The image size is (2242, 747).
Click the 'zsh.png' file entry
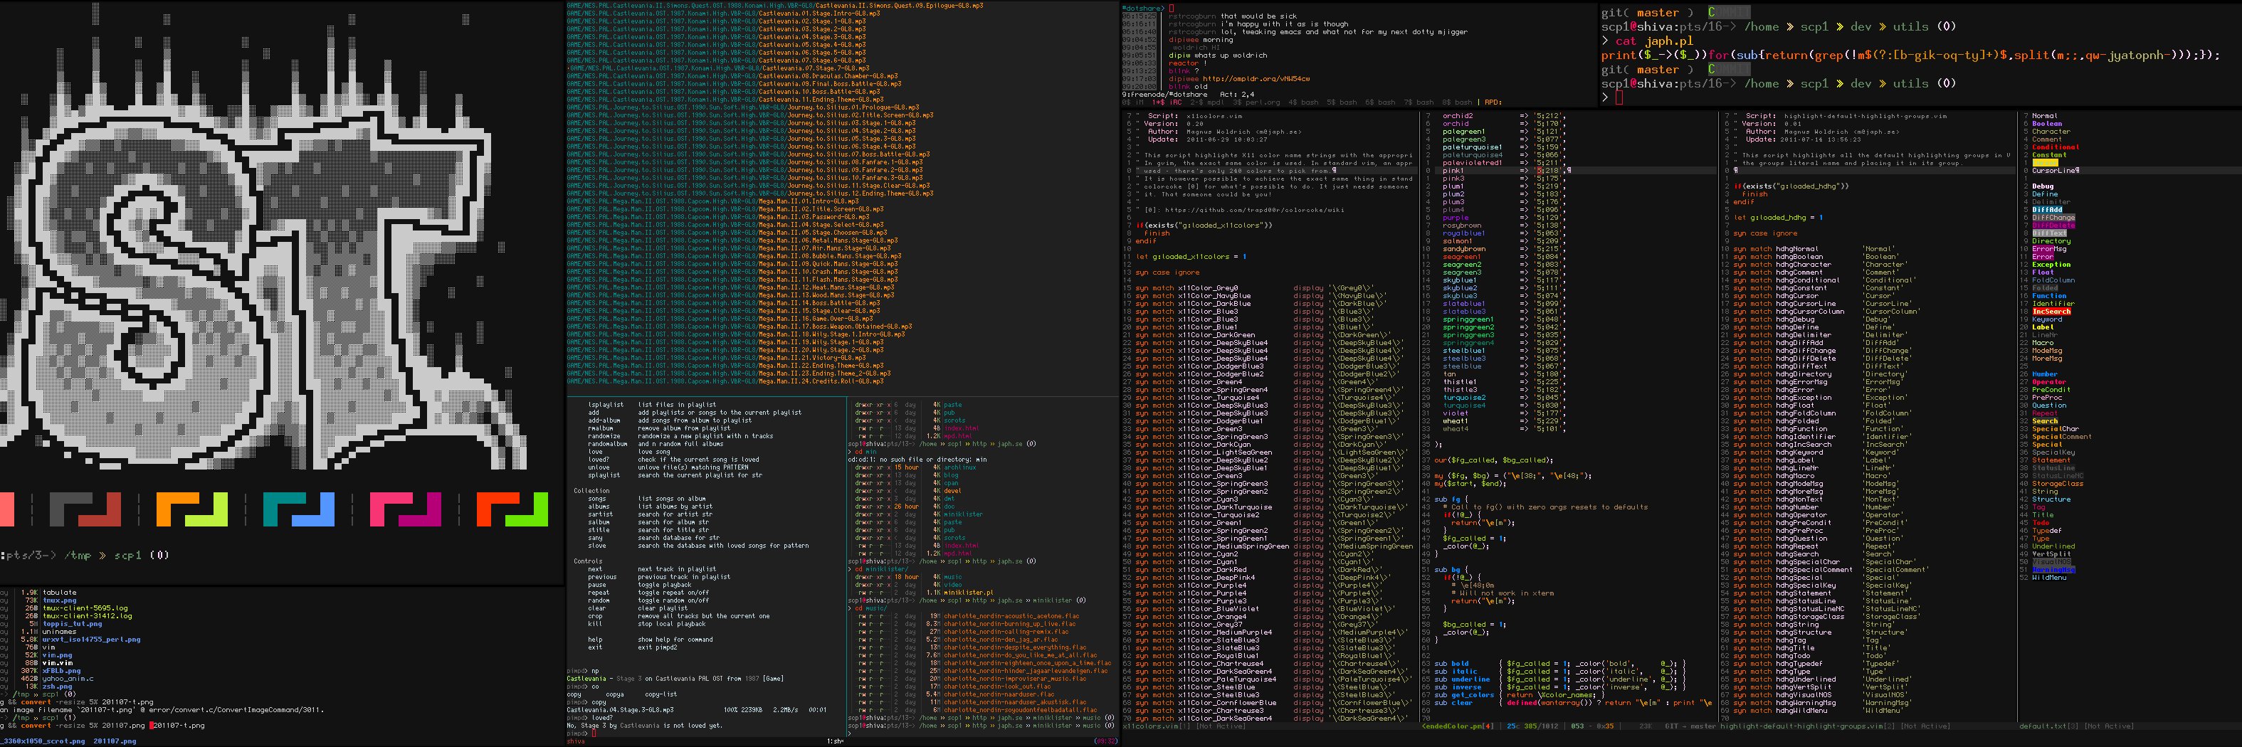(x=58, y=686)
